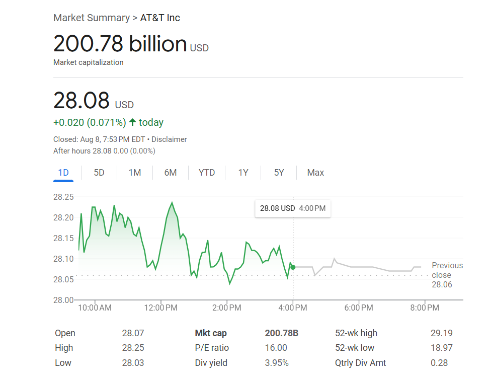Select the 1D chart range tab
Viewport: 489px width, 381px height.
pos(63,173)
